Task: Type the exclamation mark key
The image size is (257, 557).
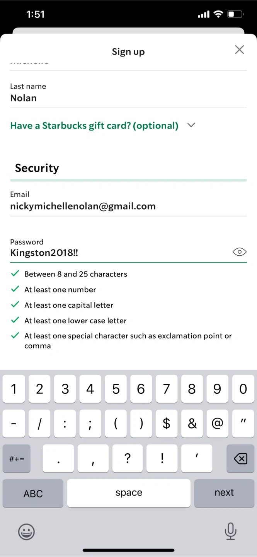Action: [x=162, y=459]
